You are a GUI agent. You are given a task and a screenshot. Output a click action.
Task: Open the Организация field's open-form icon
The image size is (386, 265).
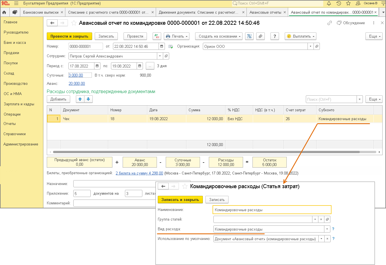click(317, 46)
